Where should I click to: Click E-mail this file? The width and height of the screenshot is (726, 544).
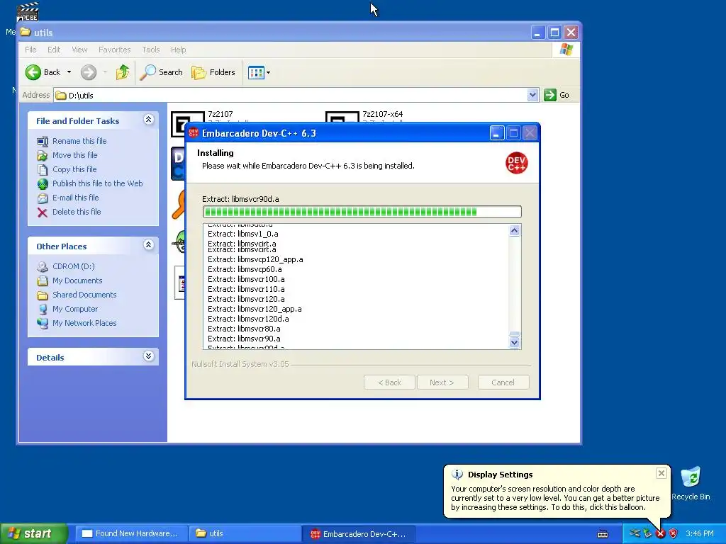[x=75, y=198]
